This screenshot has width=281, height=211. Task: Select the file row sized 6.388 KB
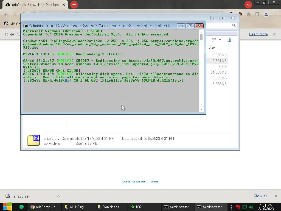point(219,84)
